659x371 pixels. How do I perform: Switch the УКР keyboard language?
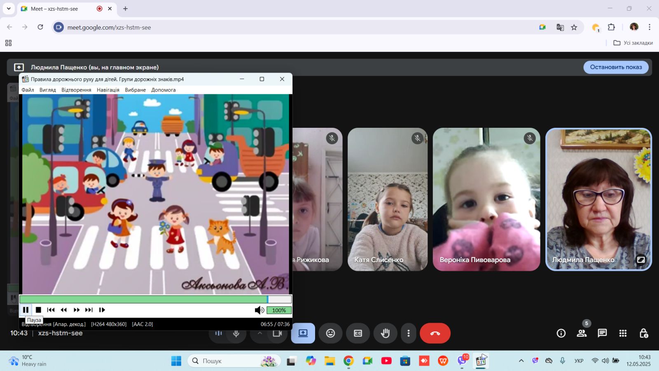[x=579, y=361]
